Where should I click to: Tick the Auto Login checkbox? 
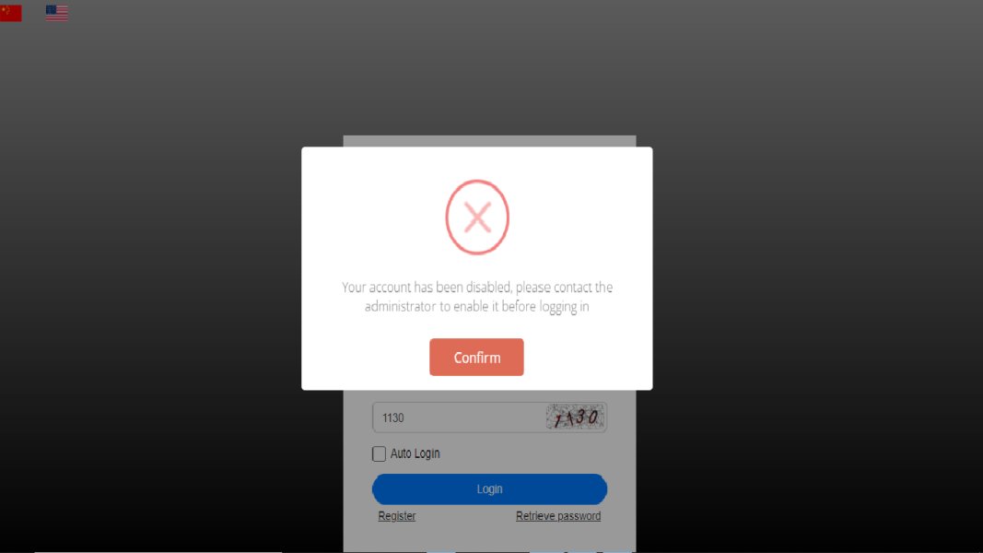[379, 453]
